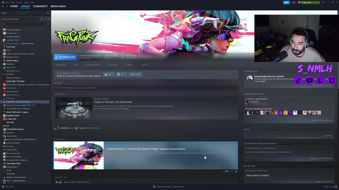Image resolution: width=339 pixels, height=190 pixels.
Task: Open the SE8AN NMLH profile tab
Action: pos(58,6)
